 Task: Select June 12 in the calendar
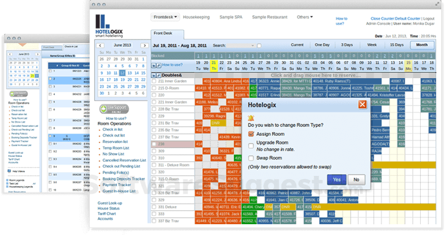click(x=122, y=73)
